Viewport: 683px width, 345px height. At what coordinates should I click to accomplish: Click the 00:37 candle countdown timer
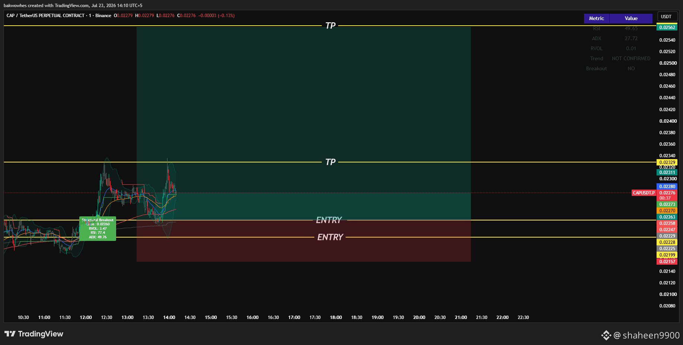click(665, 198)
